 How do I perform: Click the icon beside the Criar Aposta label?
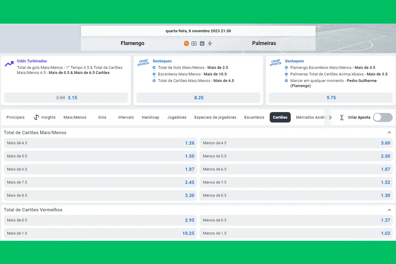click(x=341, y=118)
